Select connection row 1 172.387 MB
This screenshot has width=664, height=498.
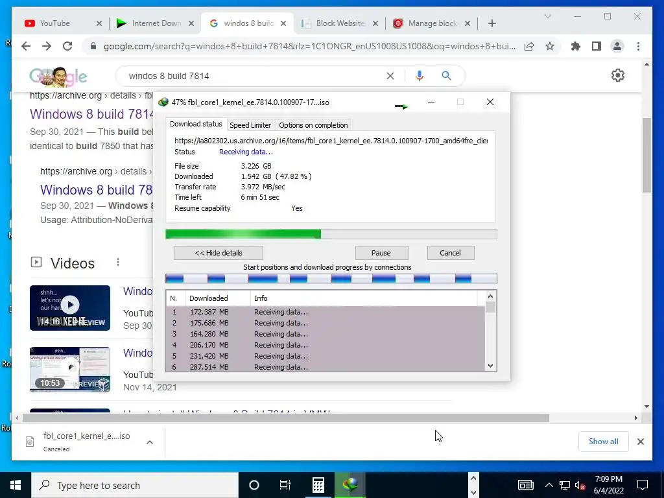pyautogui.click(x=326, y=312)
